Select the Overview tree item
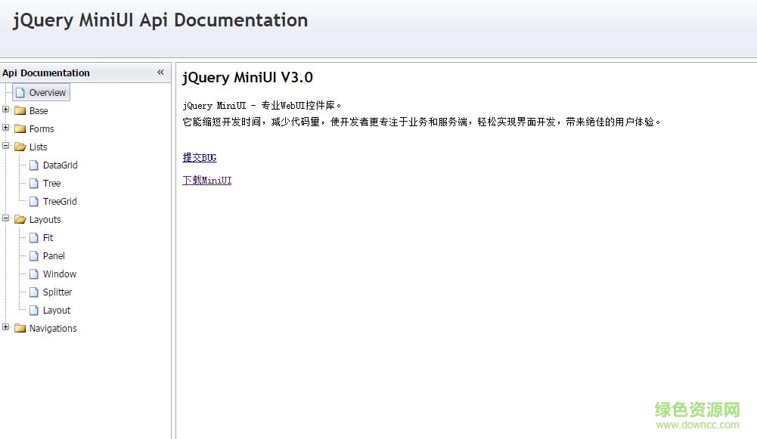Screen dimensions: 757x439 (x=48, y=92)
